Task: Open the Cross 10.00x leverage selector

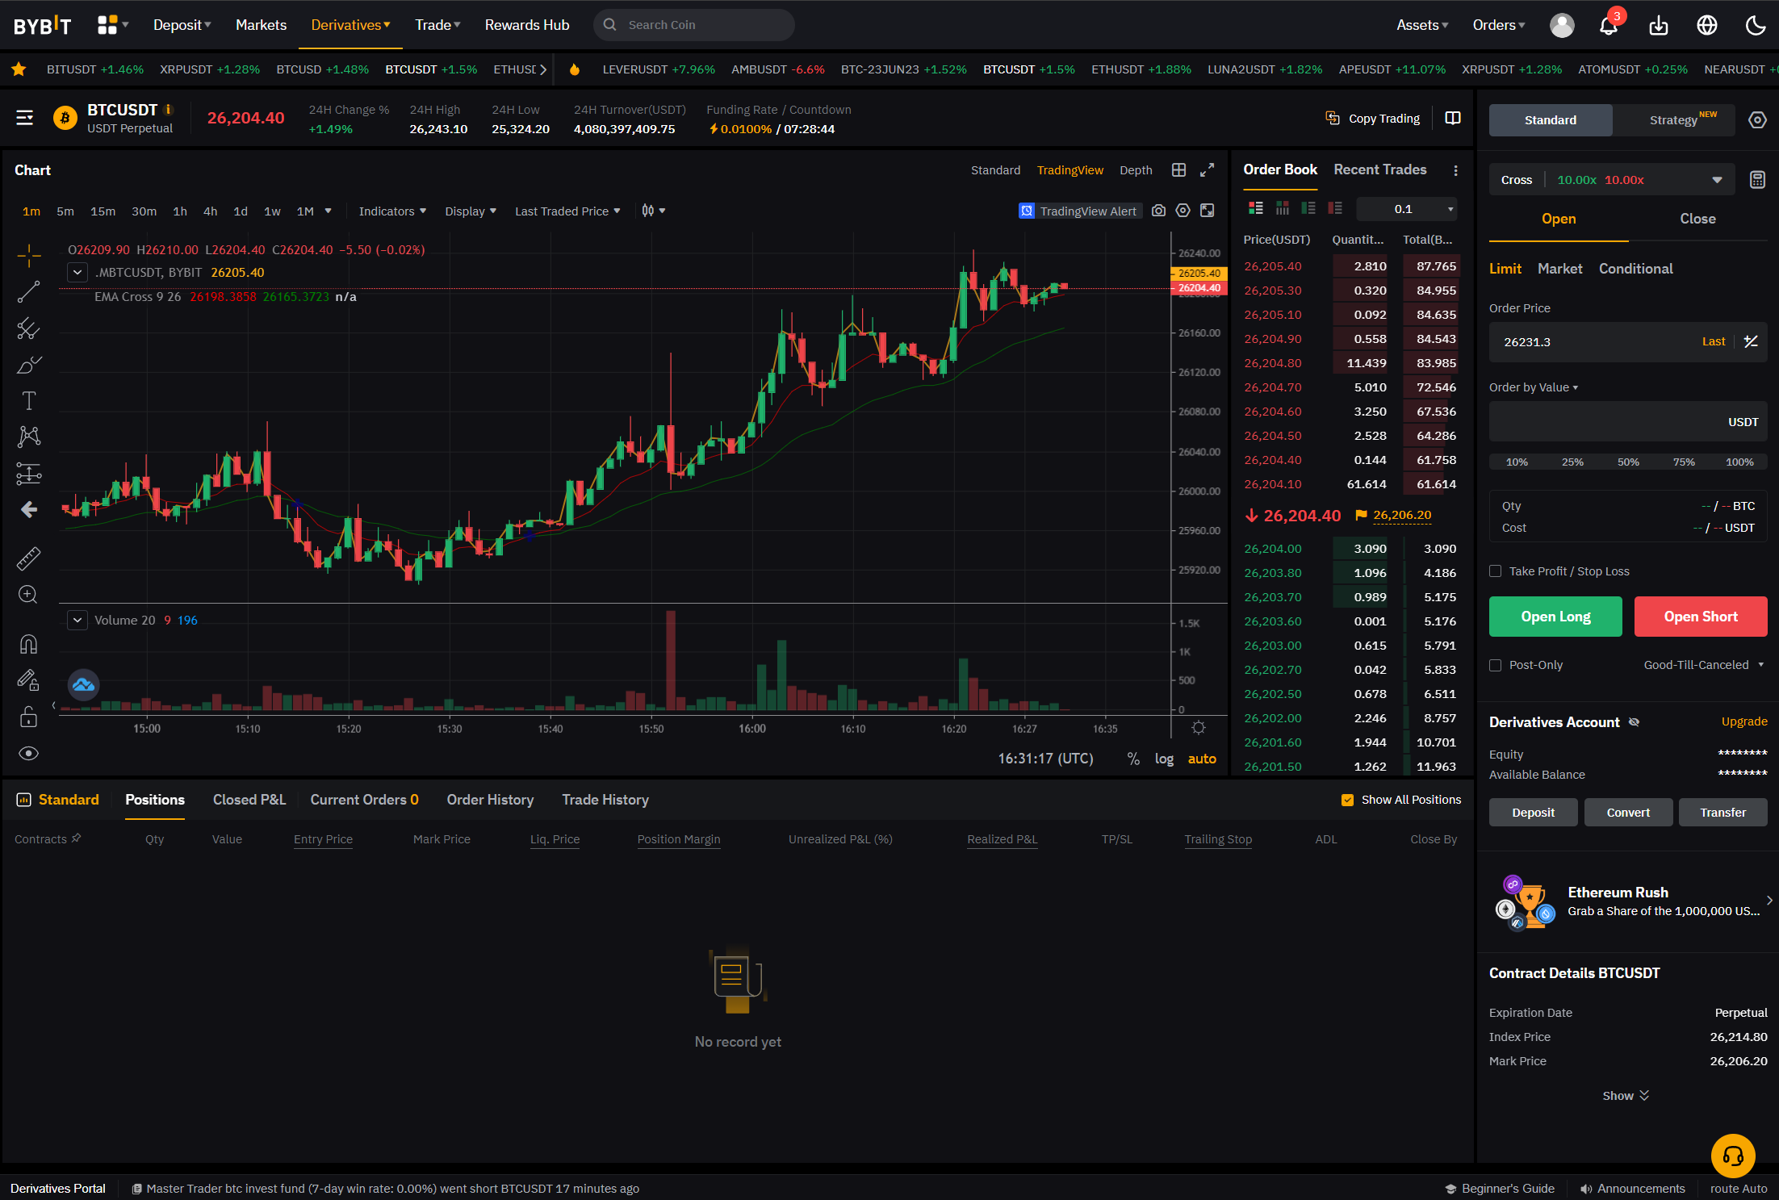Action: (x=1611, y=180)
